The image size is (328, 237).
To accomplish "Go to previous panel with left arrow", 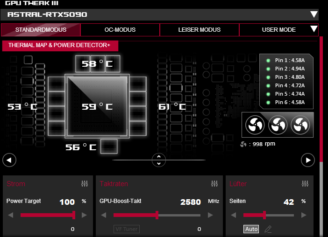I will (9, 160).
